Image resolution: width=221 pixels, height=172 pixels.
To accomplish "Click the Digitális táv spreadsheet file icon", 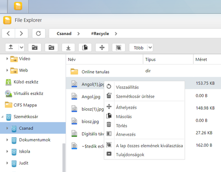I will tap(74, 133).
